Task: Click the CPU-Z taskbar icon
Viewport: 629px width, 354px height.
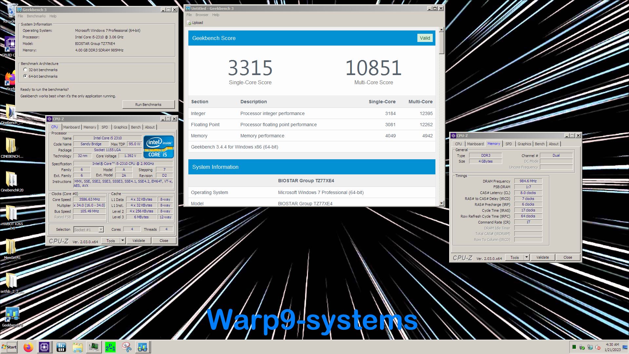Action: (x=44, y=347)
